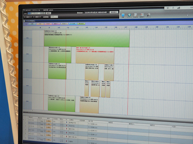The width and height of the screenshot is (193, 144).
Task: Click 決定 status button in table row 1
Action: pyautogui.click(x=49, y=121)
